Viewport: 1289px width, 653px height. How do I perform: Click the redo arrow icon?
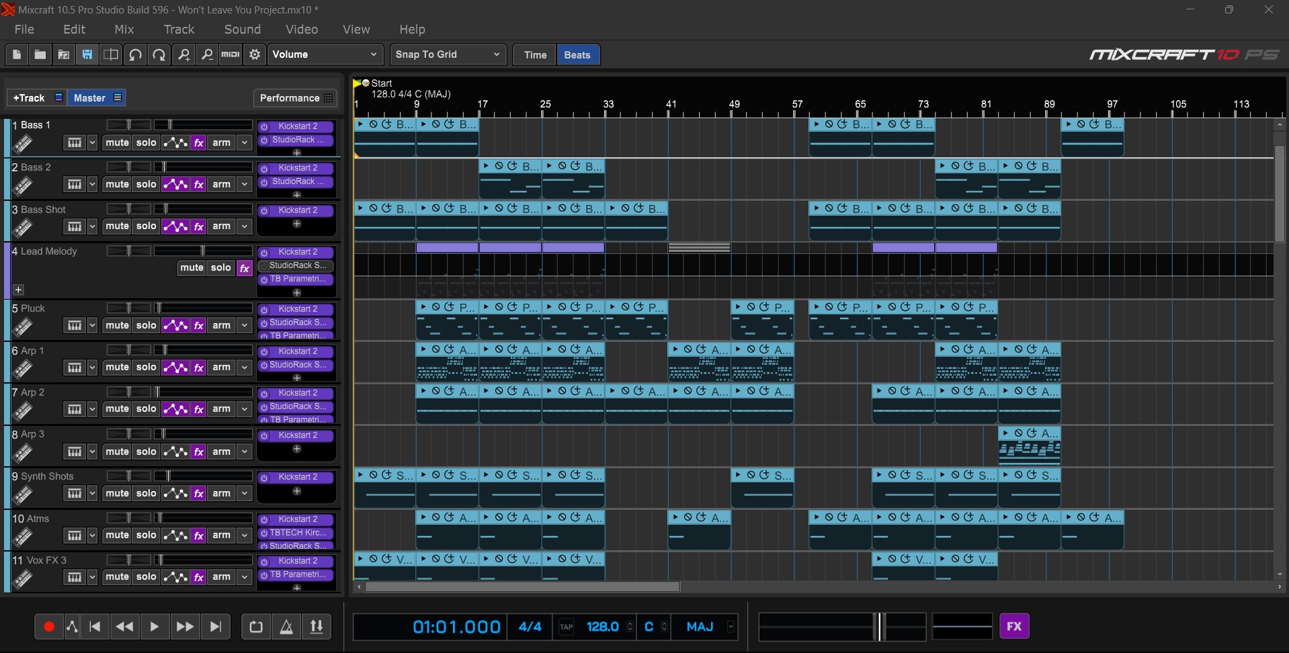point(159,54)
